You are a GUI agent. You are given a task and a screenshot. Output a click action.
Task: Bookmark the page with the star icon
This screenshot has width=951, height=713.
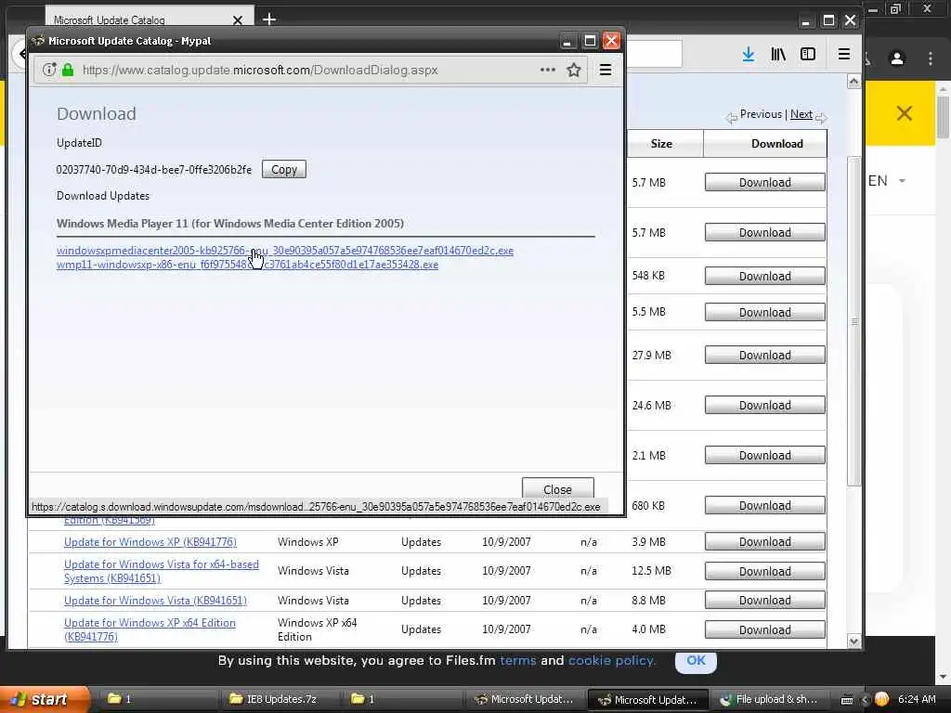(573, 70)
